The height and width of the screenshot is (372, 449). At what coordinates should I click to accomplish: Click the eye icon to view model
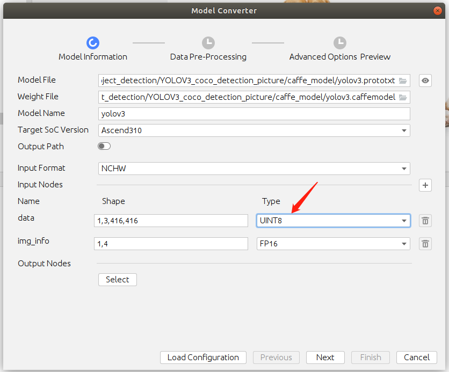click(x=425, y=81)
